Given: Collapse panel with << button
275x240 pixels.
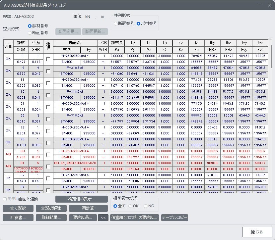Looking at the screenshot, I should 103,217.
